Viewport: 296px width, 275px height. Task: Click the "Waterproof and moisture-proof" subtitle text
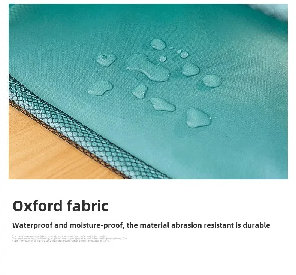[x=68, y=225]
